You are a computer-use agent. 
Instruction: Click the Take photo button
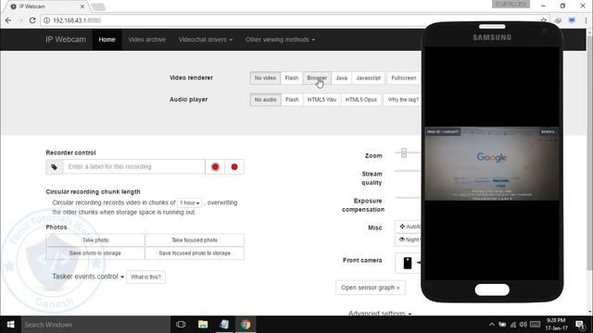[95, 240]
